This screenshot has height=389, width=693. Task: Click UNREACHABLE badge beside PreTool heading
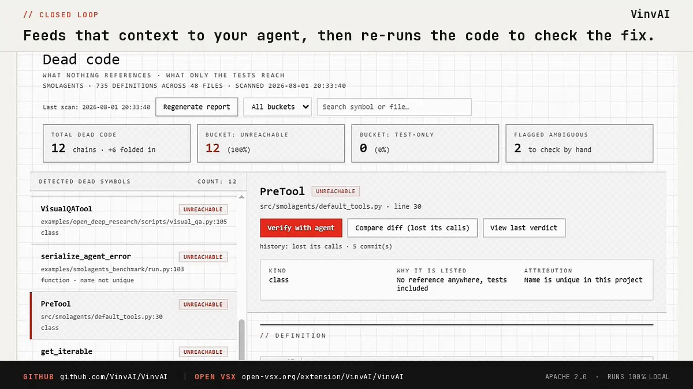pyautogui.click(x=336, y=191)
